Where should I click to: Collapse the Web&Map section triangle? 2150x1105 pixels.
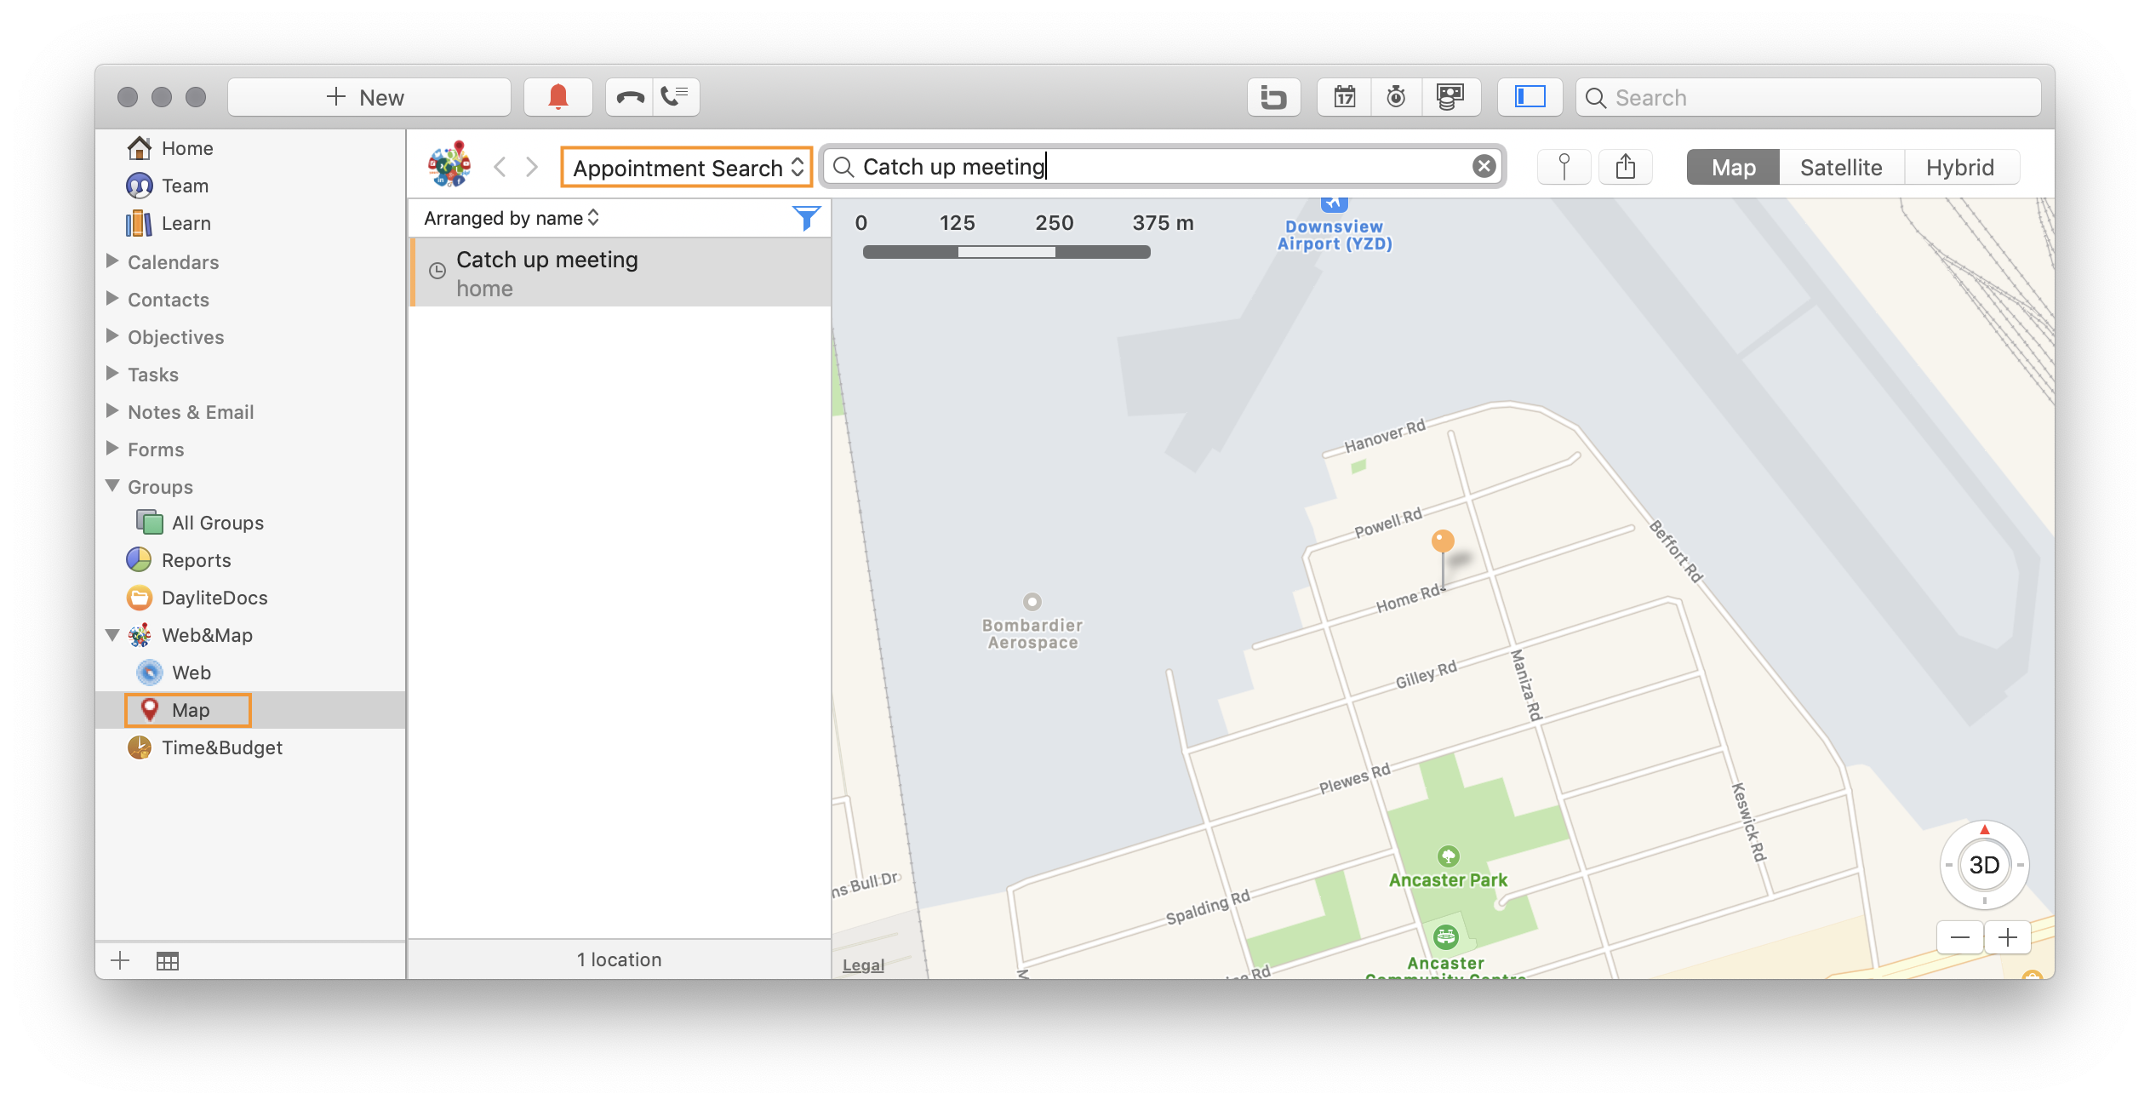(112, 634)
